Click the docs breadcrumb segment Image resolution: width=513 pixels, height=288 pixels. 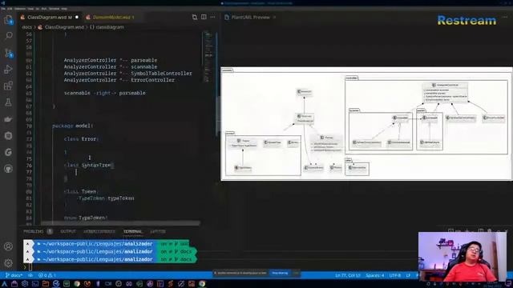coord(26,27)
